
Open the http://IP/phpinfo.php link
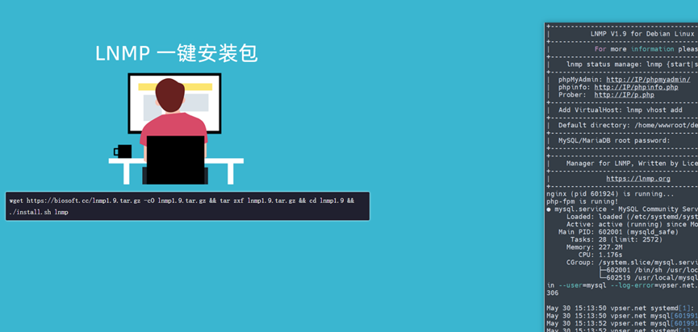[636, 87]
